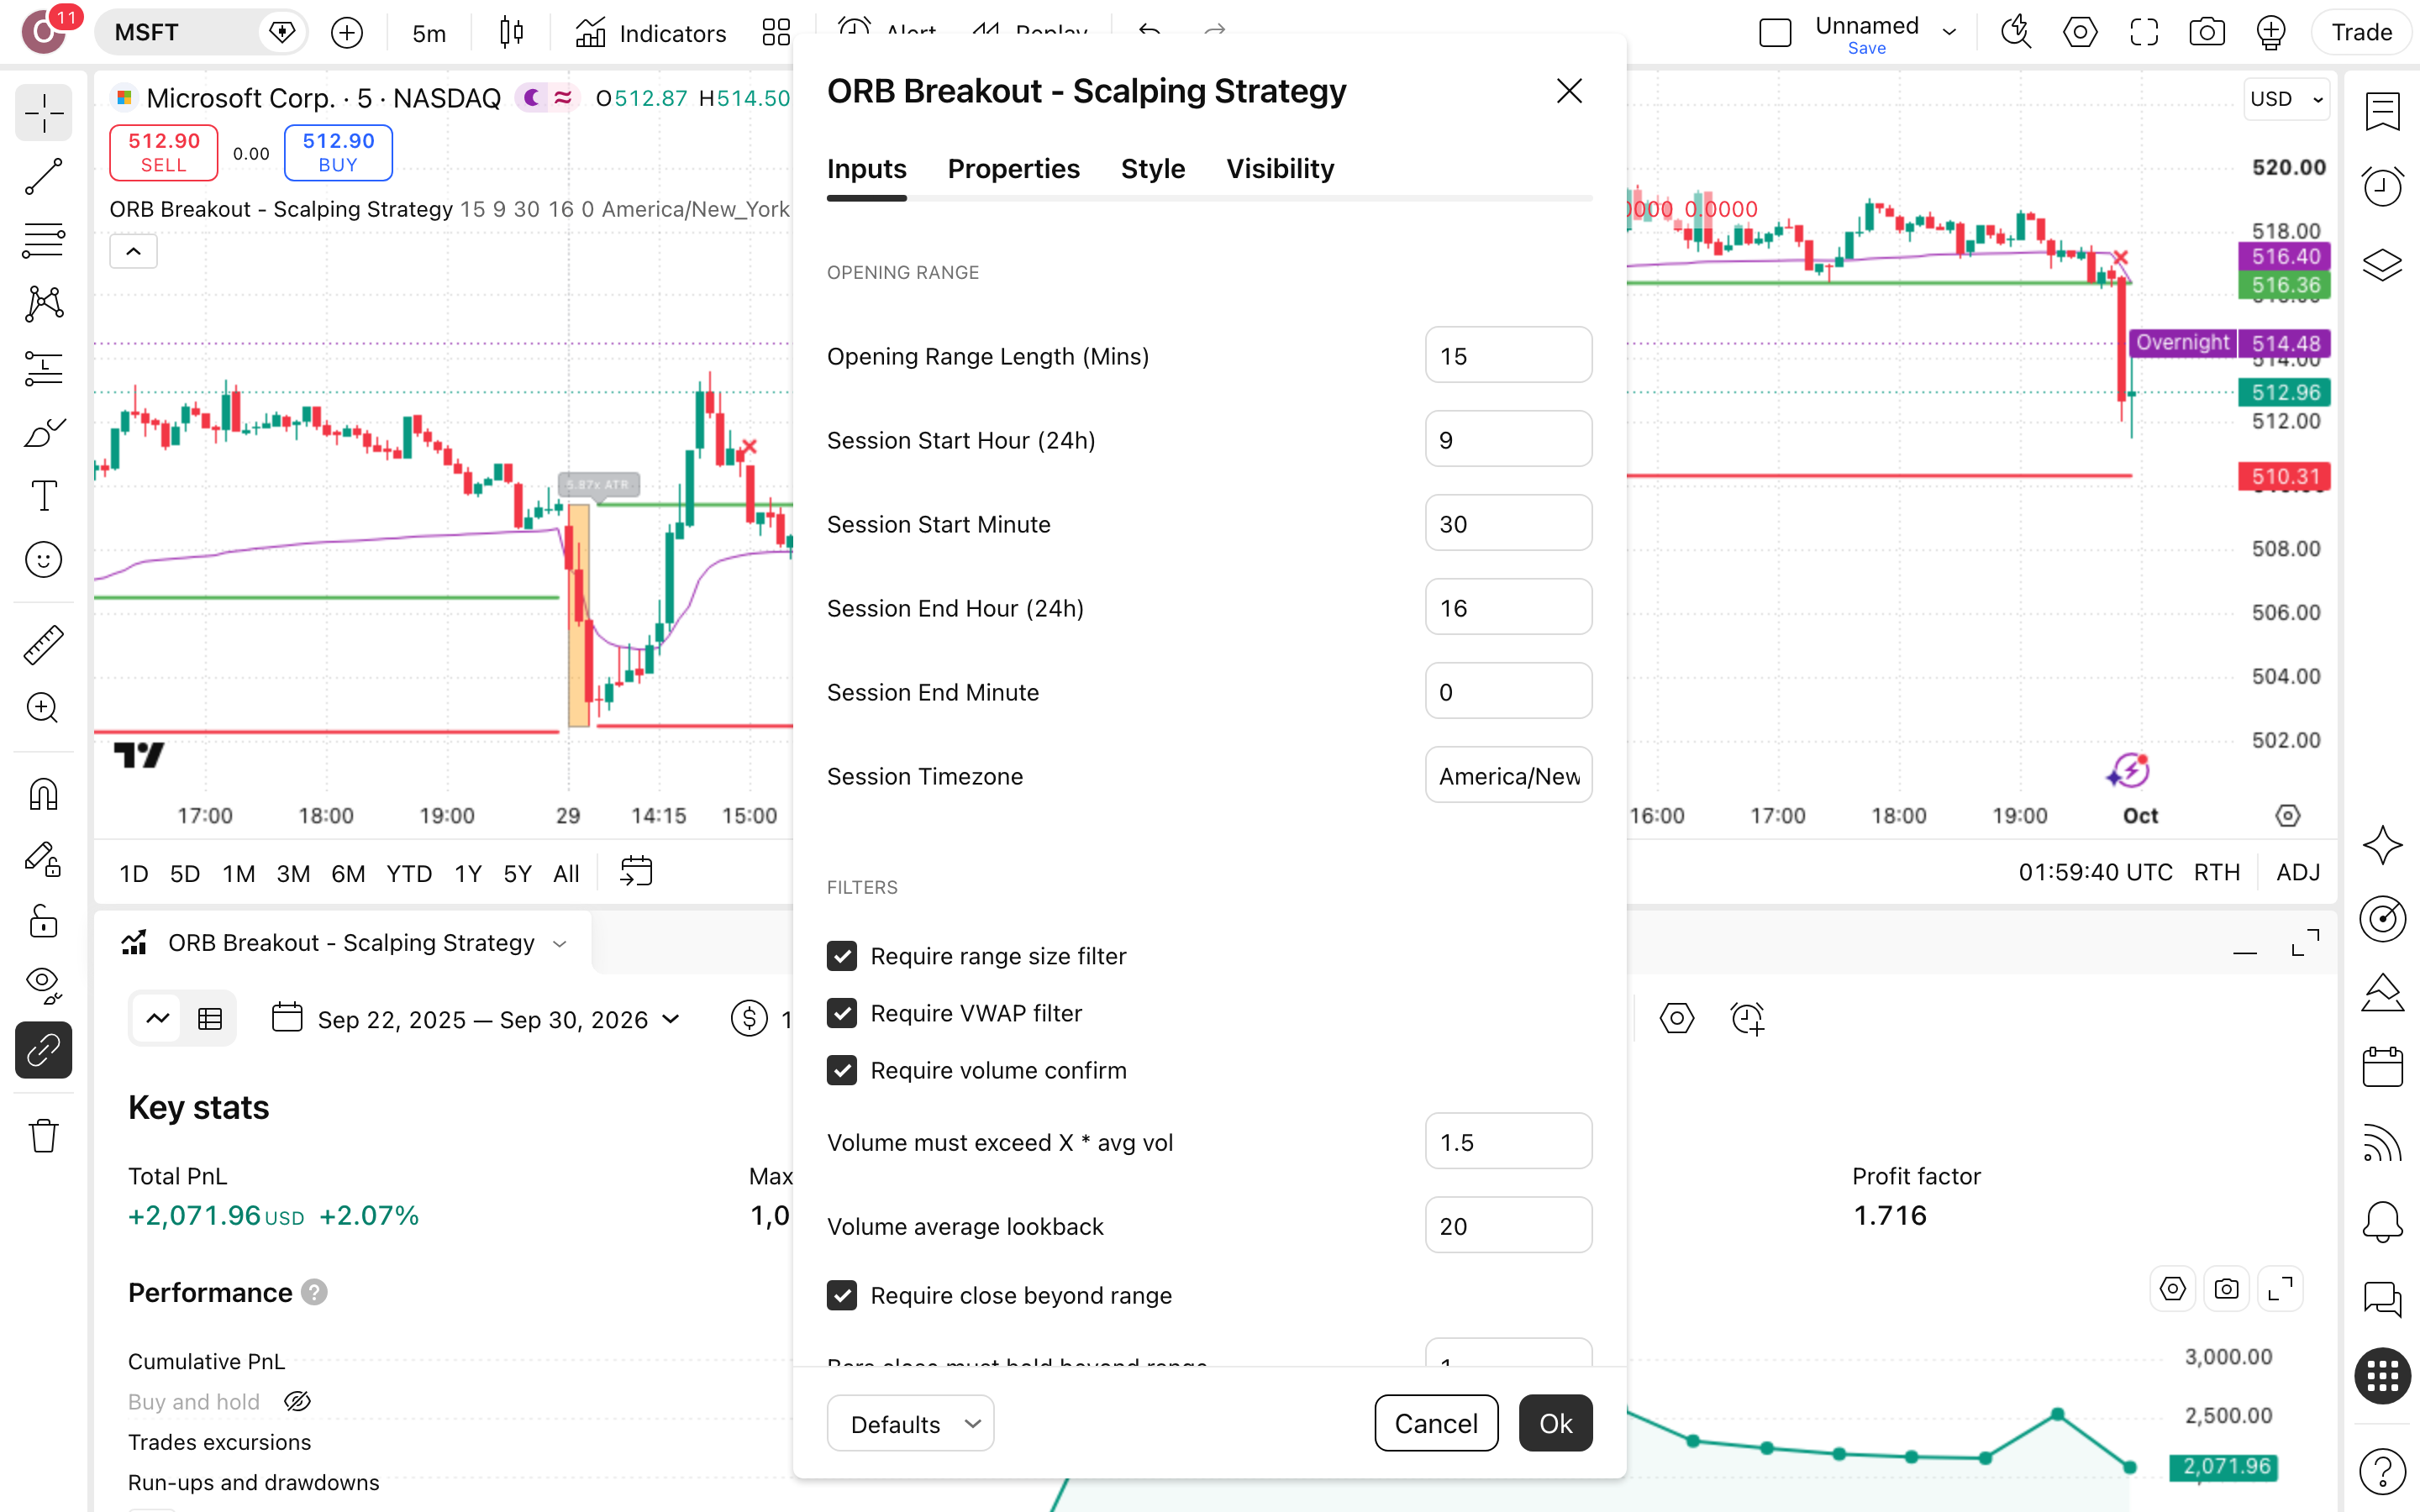Image resolution: width=2420 pixels, height=1512 pixels.
Task: Click the Opening Range Length input field
Action: point(1508,355)
